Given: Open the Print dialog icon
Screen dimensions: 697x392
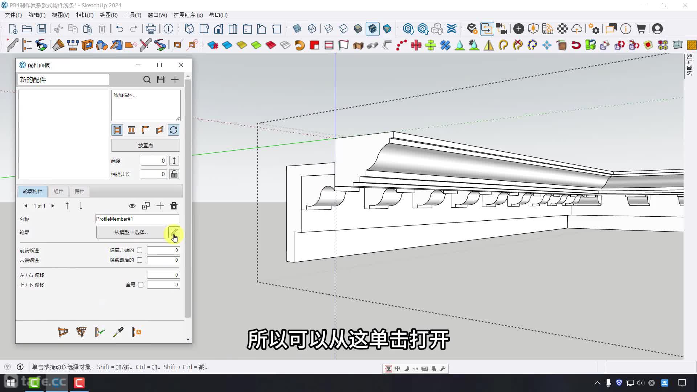Looking at the screenshot, I should tap(151, 29).
